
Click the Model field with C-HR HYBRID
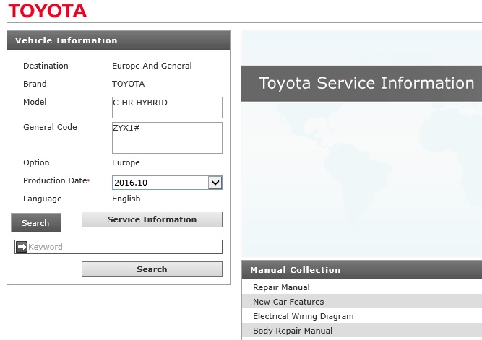pos(167,108)
